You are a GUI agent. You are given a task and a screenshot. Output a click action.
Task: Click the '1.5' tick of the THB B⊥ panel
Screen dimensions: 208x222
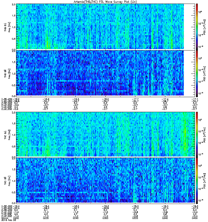[x=14, y=16]
